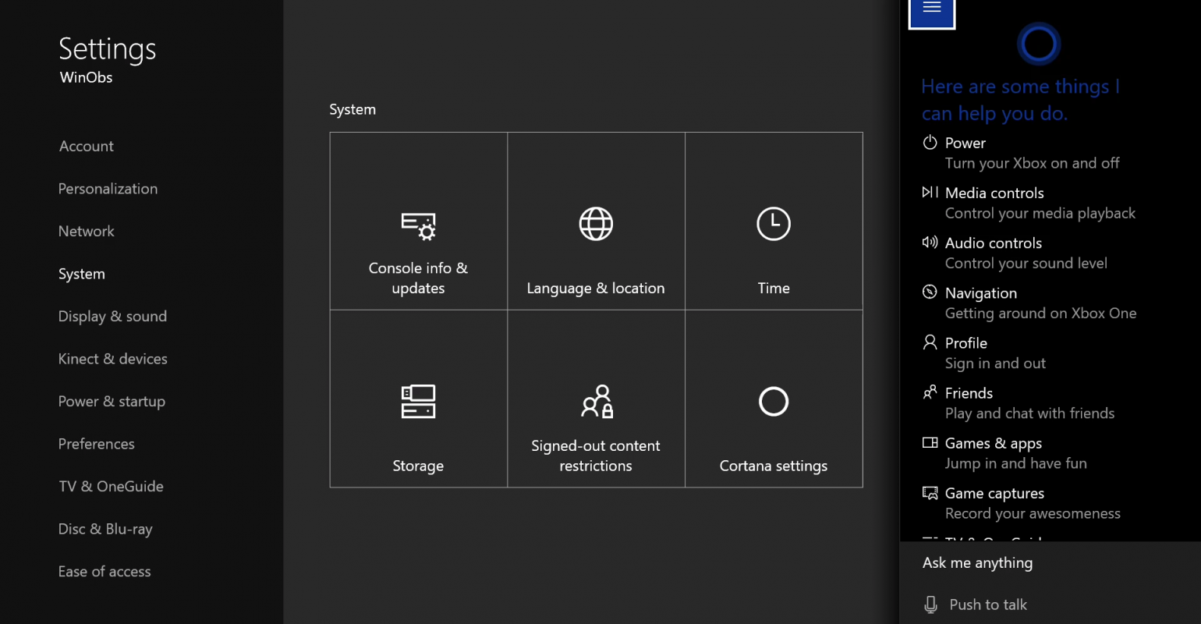Image resolution: width=1201 pixels, height=624 pixels.
Task: Click the Power icon in Cortana suggestions
Action: tap(930, 143)
